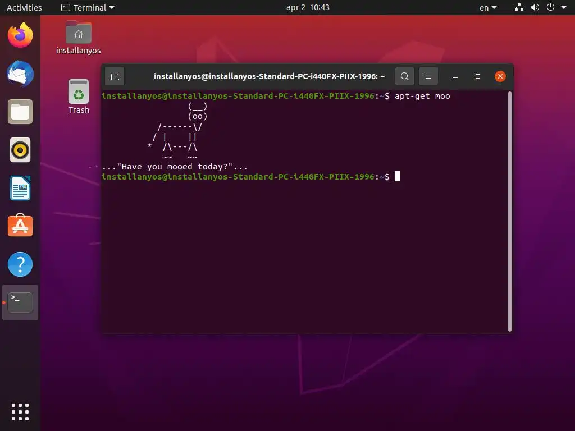Image resolution: width=575 pixels, height=431 pixels.
Task: Click the volume speaker icon in the top bar
Action: click(535, 7)
